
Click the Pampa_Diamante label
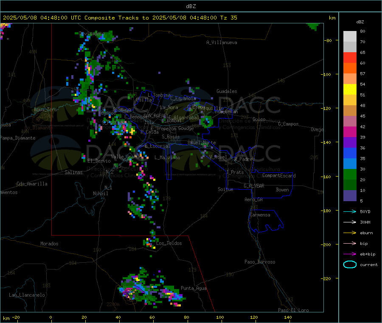[x=17, y=138]
